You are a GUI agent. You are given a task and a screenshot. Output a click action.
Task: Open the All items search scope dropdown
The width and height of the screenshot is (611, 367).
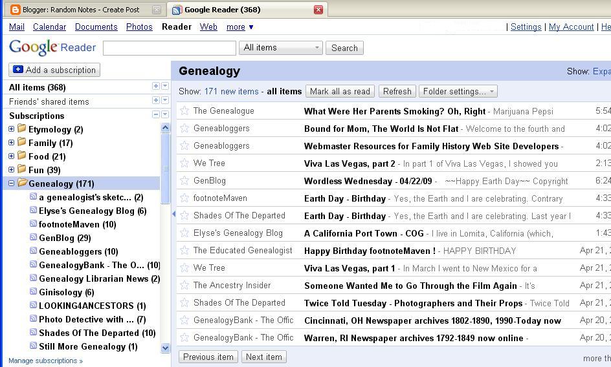pyautogui.click(x=280, y=47)
